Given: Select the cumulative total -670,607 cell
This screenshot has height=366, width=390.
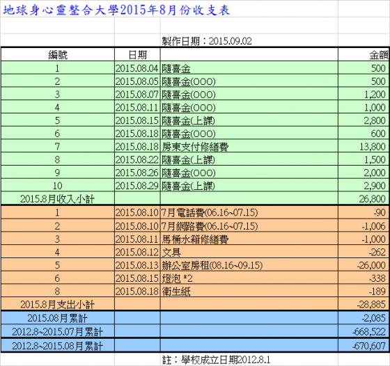Looking at the screenshot, I should click(364, 345).
